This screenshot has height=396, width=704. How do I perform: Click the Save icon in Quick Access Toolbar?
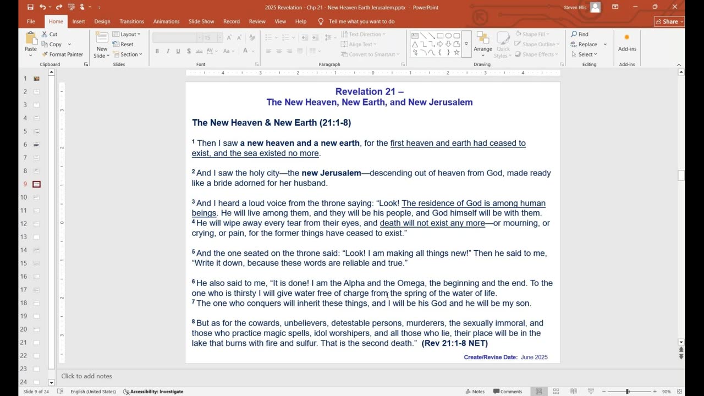30,7
